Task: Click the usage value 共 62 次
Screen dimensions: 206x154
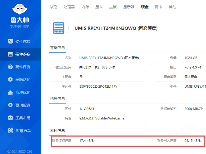Action: 97,67
